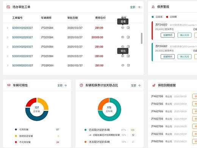Click the 12 count for 已超出最后计划周期的车辆
This screenshot has height=148, width=197.
(133, 135)
